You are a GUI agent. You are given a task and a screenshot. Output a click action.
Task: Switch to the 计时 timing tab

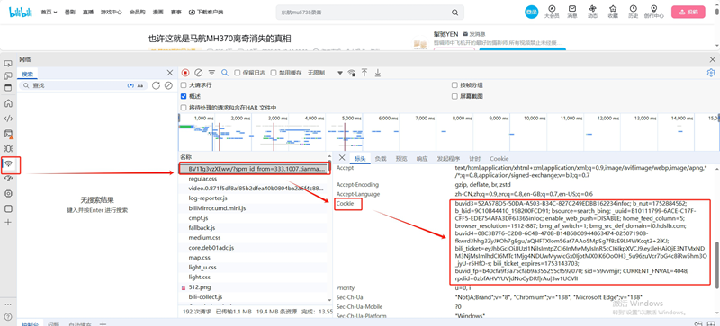(x=474, y=159)
